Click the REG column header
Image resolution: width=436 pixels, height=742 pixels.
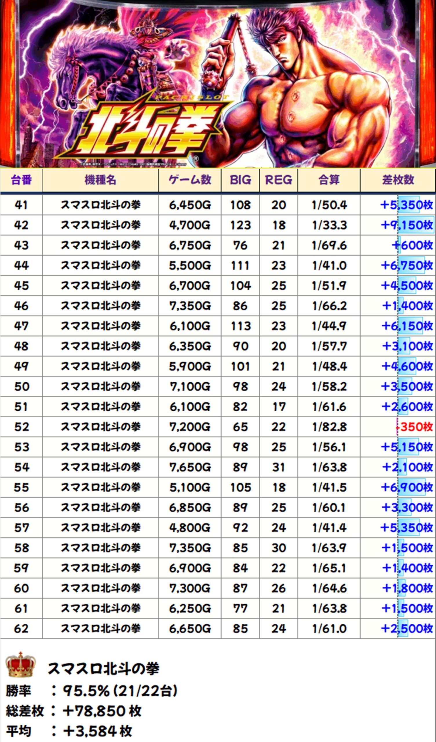click(278, 180)
